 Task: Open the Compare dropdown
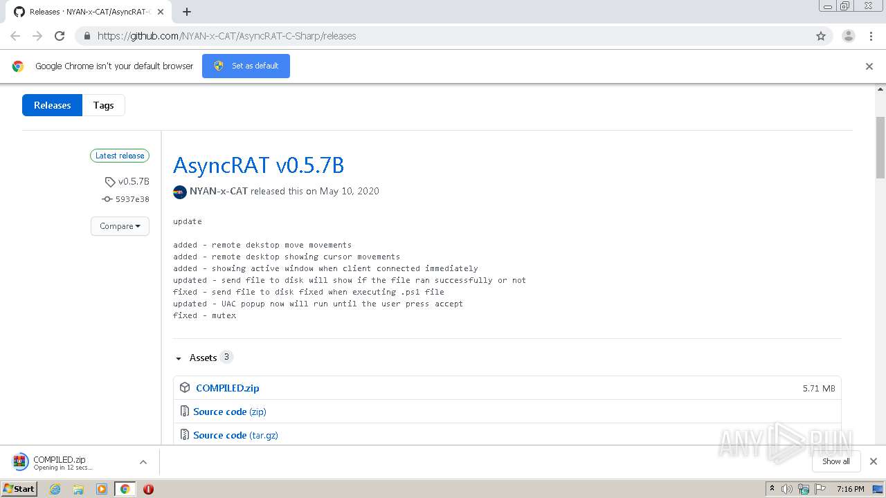[x=120, y=226]
